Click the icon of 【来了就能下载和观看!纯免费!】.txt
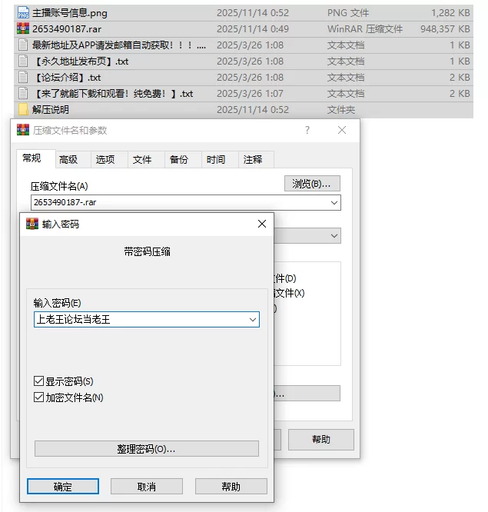 [23, 93]
